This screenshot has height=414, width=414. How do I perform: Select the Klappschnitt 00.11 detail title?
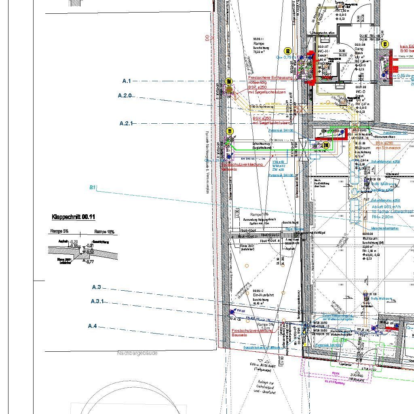click(x=73, y=217)
